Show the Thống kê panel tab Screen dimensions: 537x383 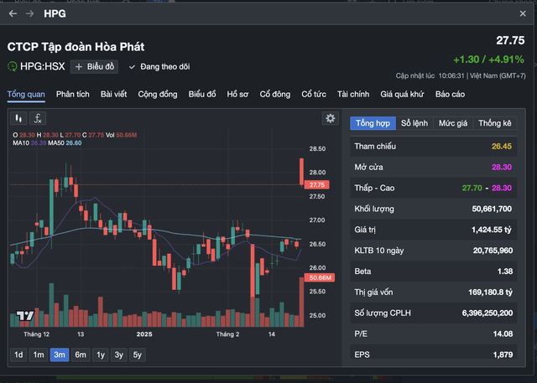[494, 123]
